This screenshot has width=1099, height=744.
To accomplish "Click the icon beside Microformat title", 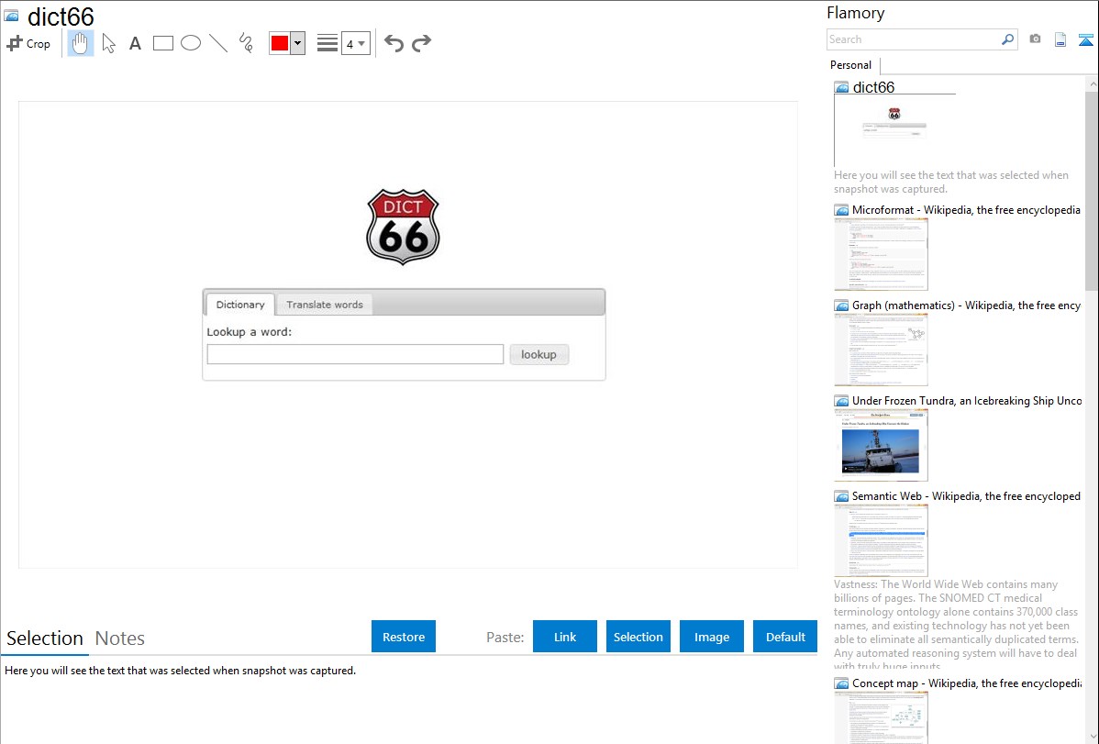I will click(841, 210).
